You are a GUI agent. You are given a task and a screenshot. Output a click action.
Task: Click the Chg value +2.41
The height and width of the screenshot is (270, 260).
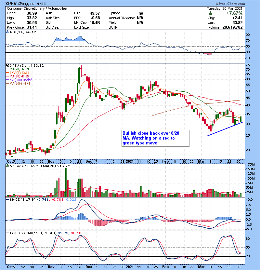click(x=237, y=18)
